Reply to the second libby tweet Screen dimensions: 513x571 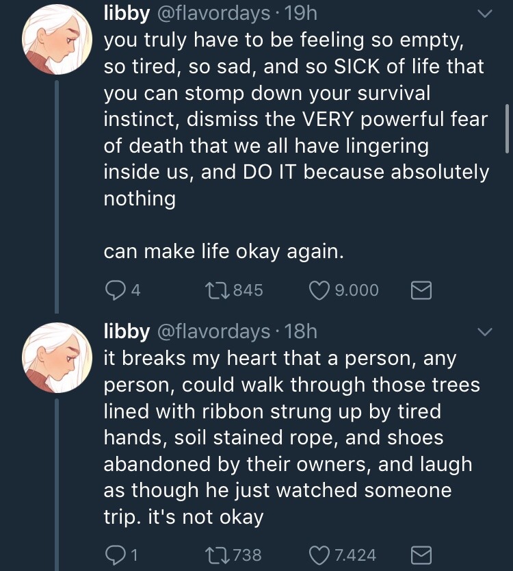click(114, 554)
